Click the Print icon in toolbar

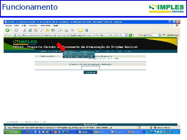(66, 30)
